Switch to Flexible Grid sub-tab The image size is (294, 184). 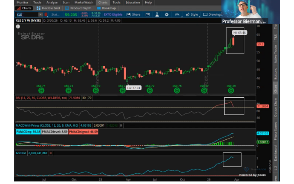click(48, 8)
